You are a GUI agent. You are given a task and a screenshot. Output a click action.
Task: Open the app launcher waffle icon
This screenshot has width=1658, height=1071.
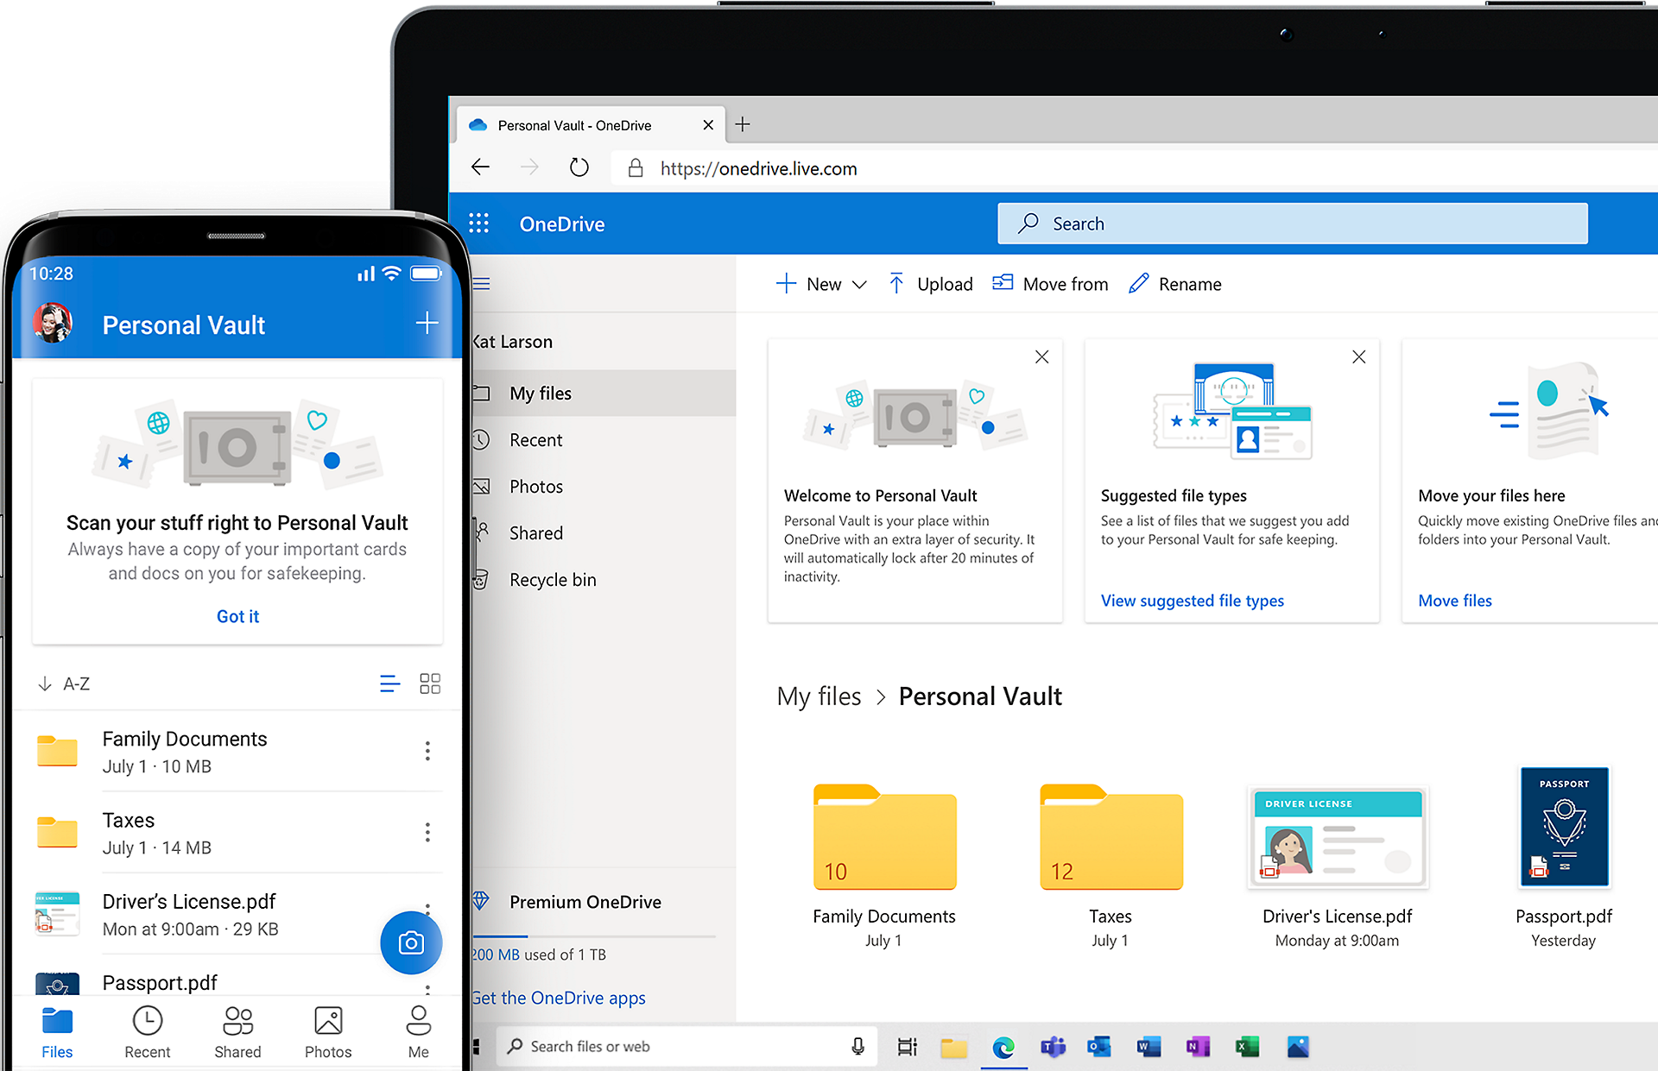(x=478, y=224)
